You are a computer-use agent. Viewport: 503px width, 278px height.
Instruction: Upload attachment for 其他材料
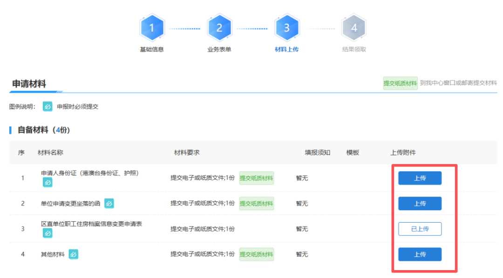point(420,254)
